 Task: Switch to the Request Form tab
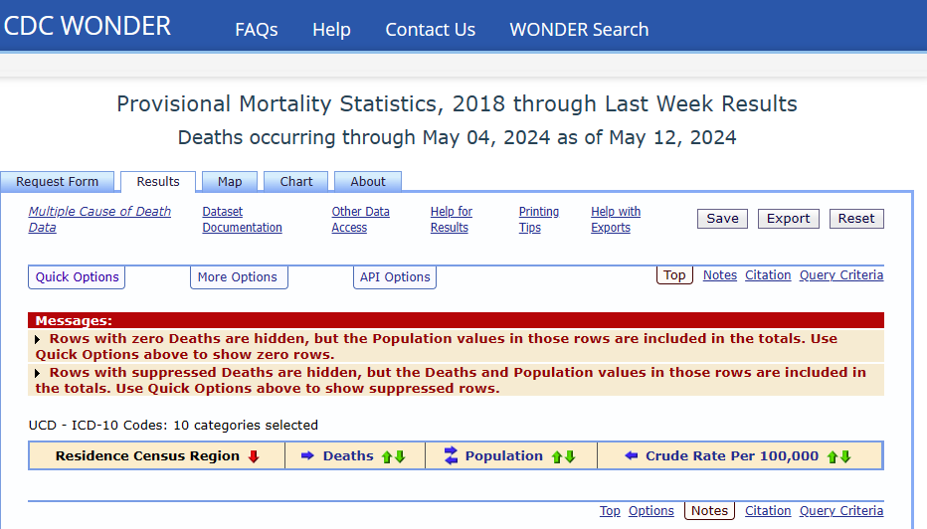pyautogui.click(x=58, y=181)
